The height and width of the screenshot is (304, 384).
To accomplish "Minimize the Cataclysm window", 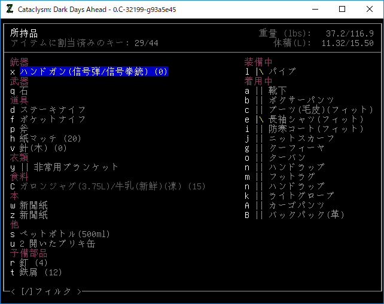I will (315, 10).
